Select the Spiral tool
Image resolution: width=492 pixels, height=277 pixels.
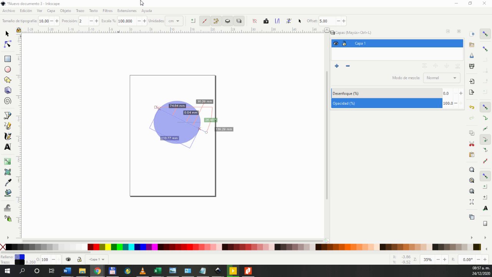pos(7,101)
